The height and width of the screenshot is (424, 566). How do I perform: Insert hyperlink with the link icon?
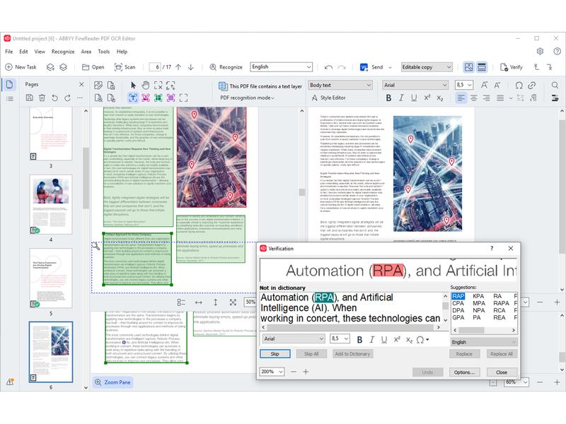click(532, 86)
